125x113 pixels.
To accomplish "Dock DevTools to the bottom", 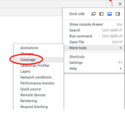I will pyautogui.click(x=109, y=14).
